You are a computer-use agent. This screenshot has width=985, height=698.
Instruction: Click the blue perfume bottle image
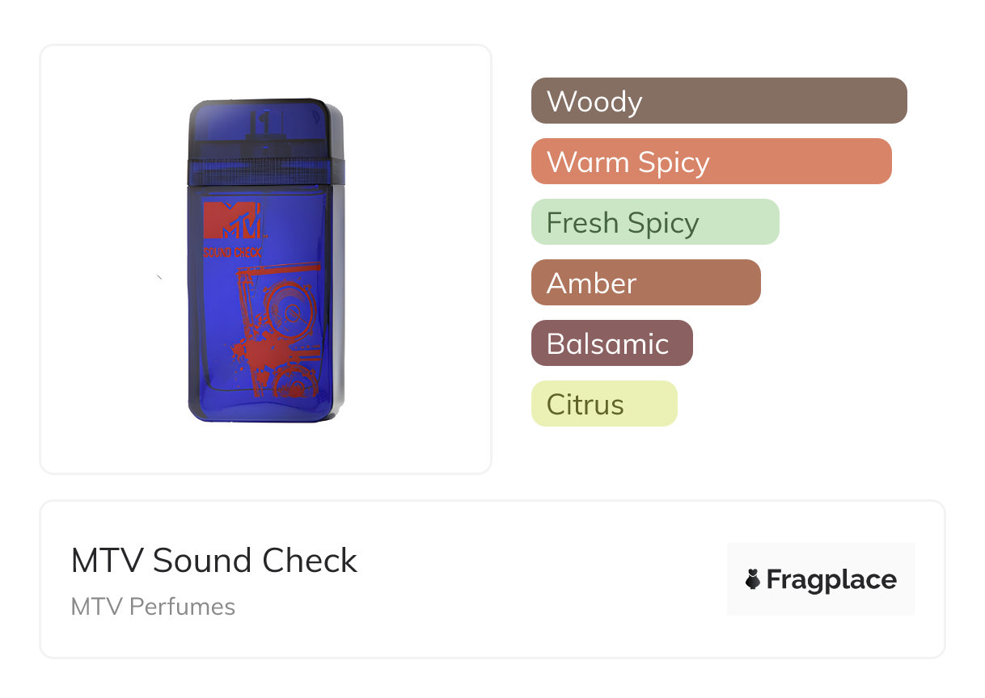click(x=266, y=260)
